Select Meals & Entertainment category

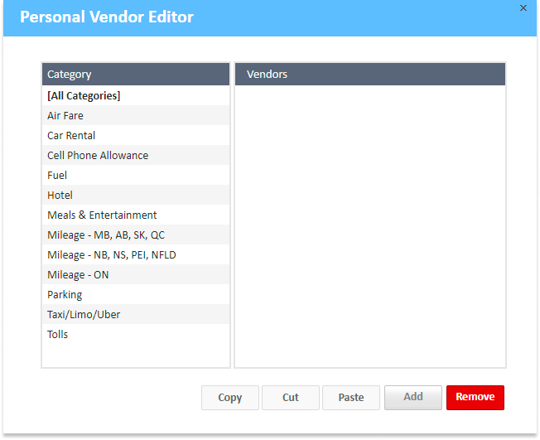[102, 215]
